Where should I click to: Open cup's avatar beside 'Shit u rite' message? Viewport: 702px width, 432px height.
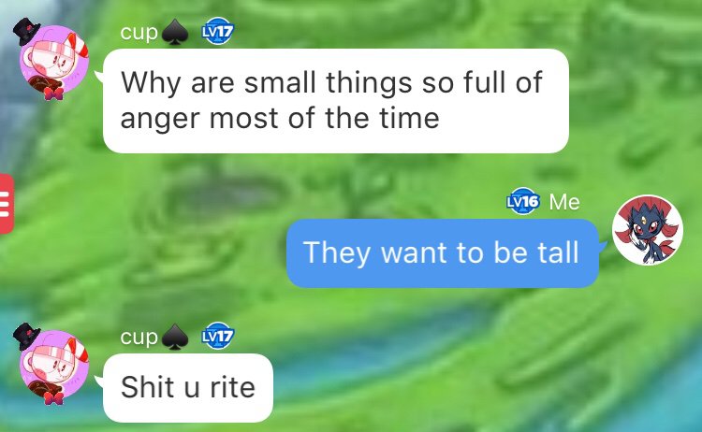tap(51, 363)
